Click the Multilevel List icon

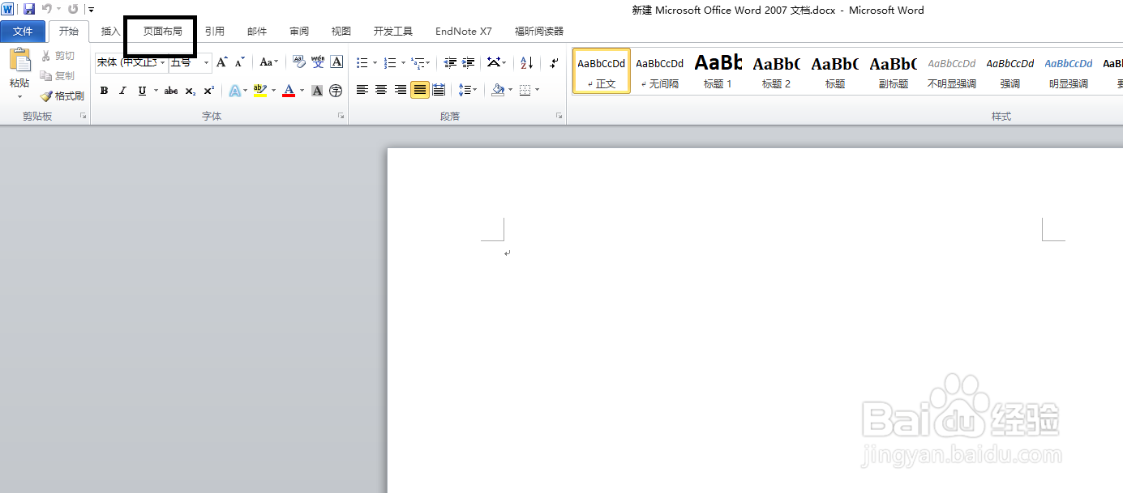click(418, 62)
